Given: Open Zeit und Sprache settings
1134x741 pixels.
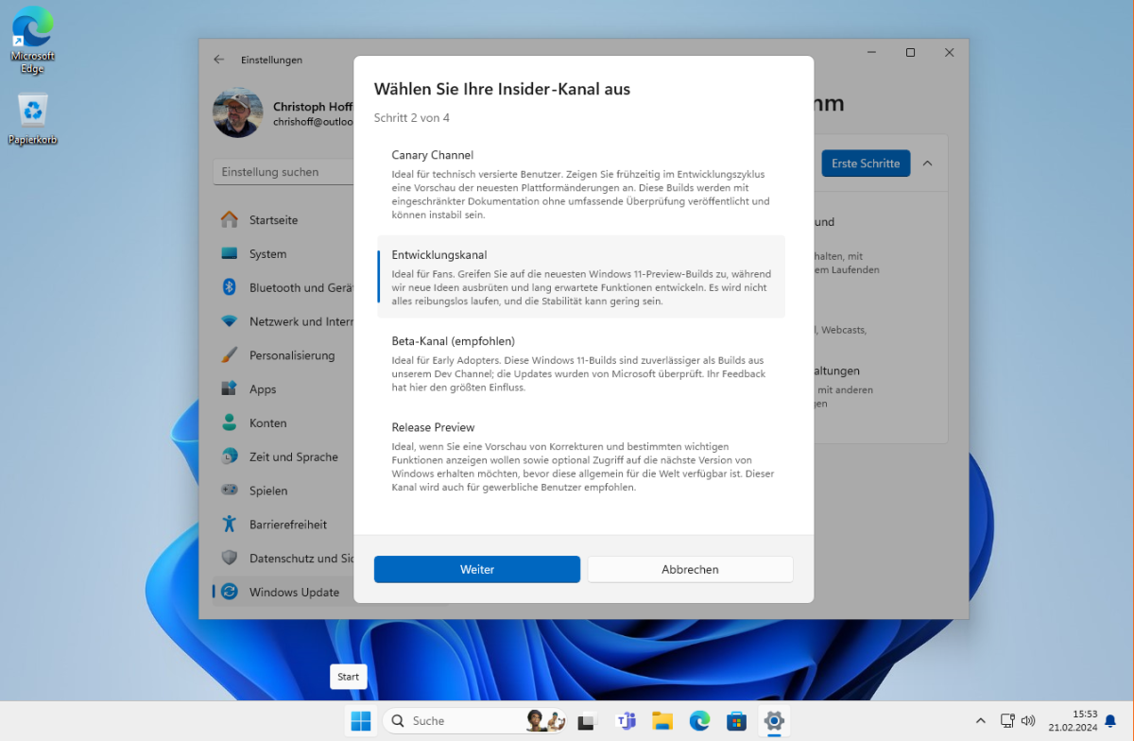Looking at the screenshot, I should 291,457.
